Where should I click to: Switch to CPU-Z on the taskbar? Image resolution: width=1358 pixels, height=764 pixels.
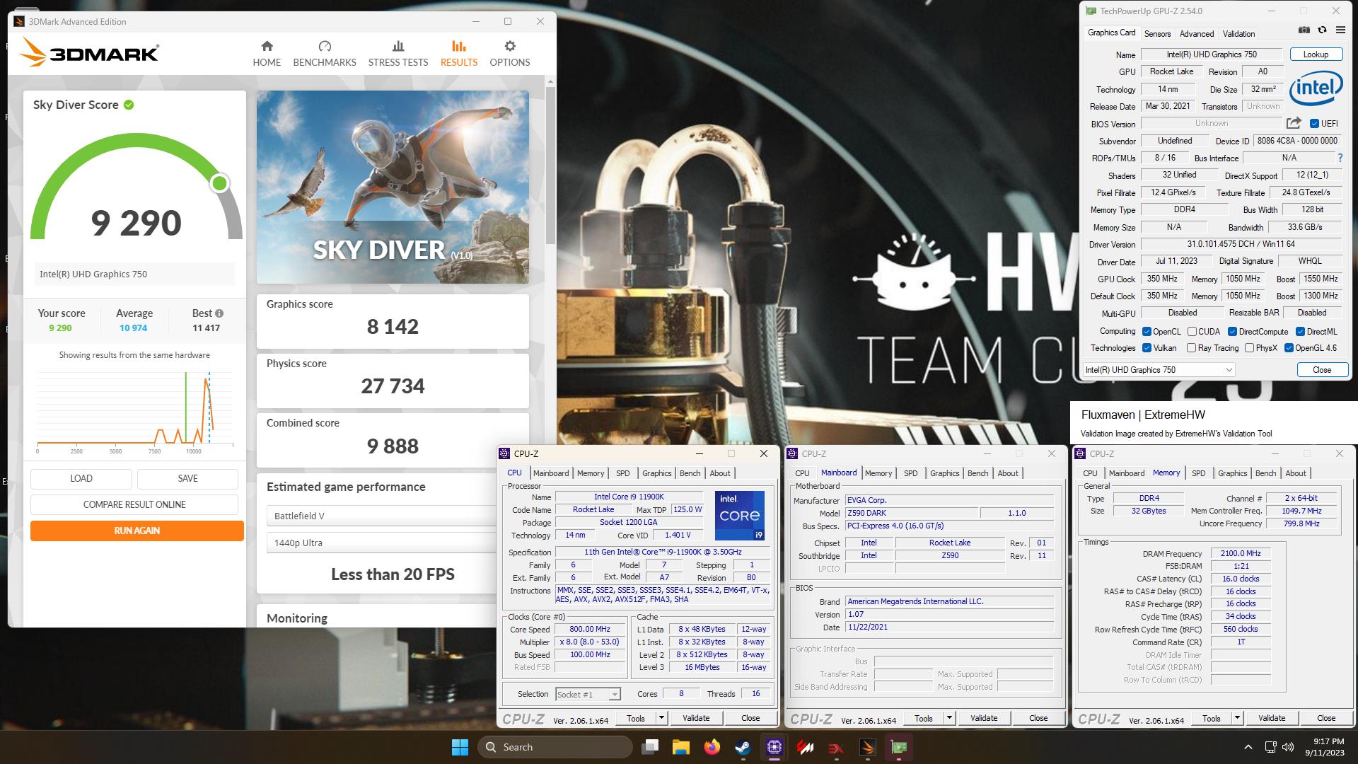[774, 747]
